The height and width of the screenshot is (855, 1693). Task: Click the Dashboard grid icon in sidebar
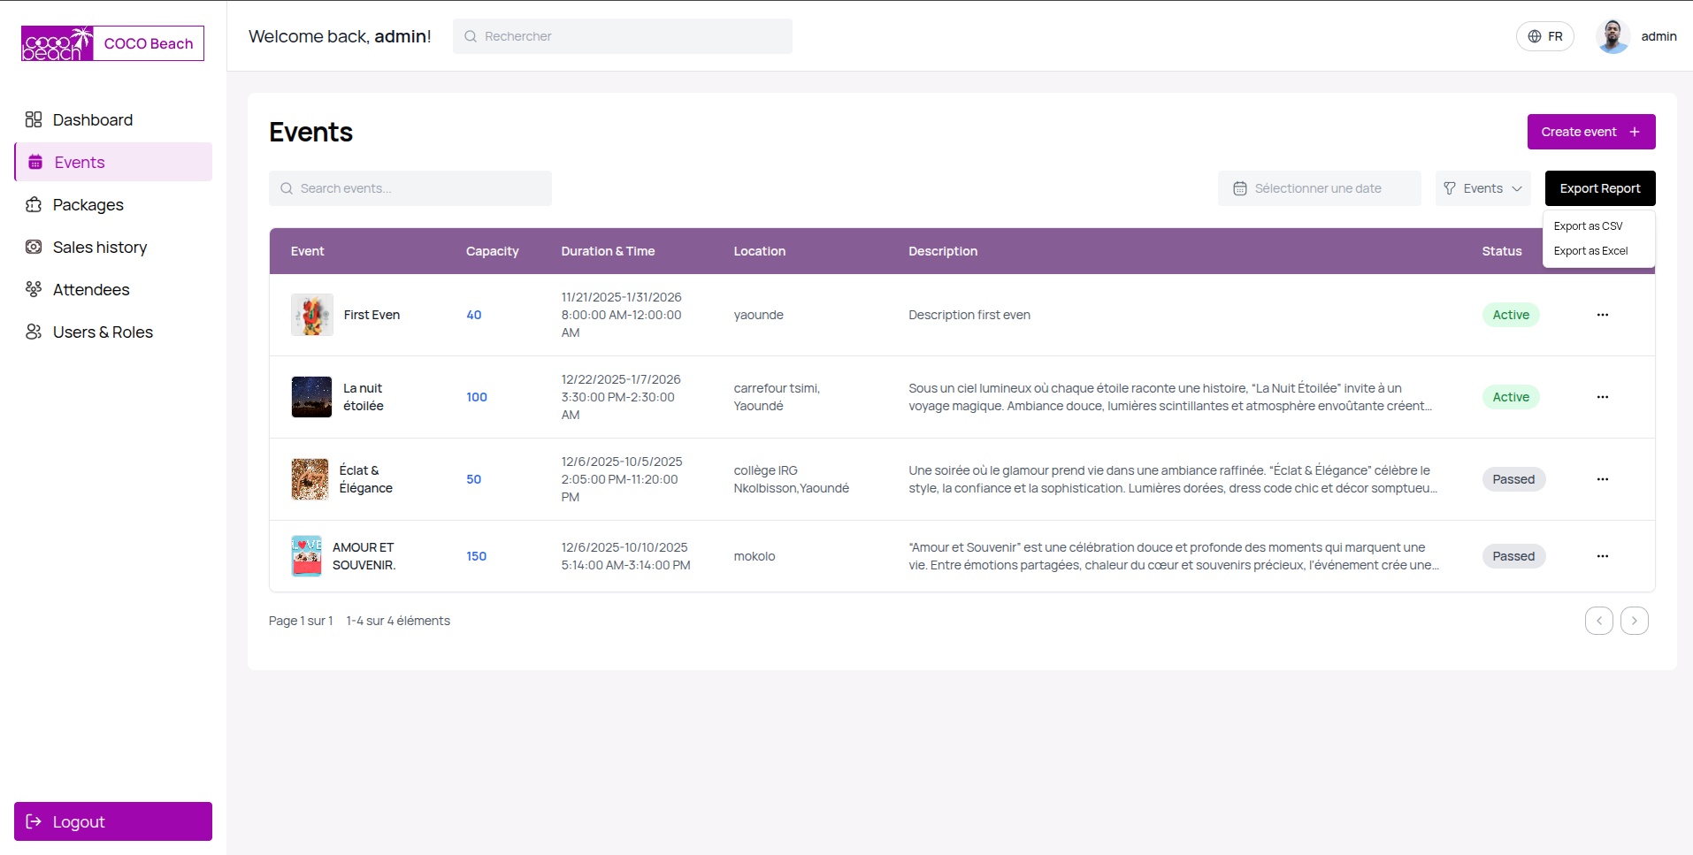point(34,119)
